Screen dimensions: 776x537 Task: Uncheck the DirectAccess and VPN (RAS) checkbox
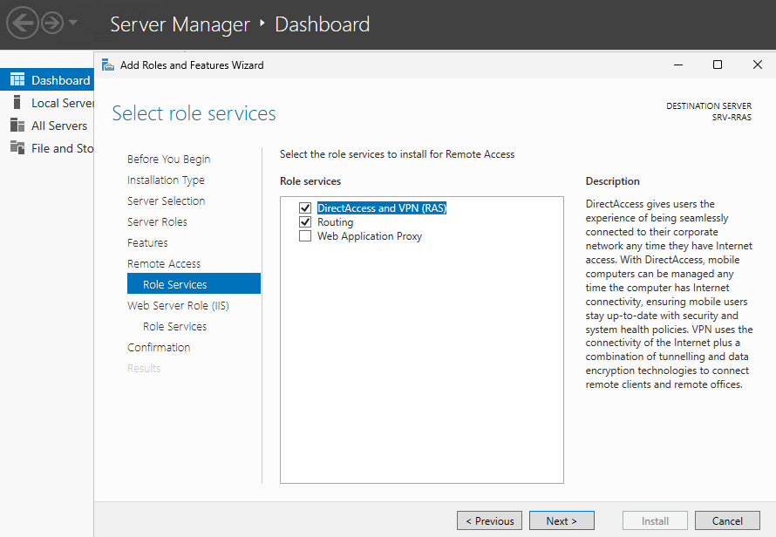pos(305,208)
